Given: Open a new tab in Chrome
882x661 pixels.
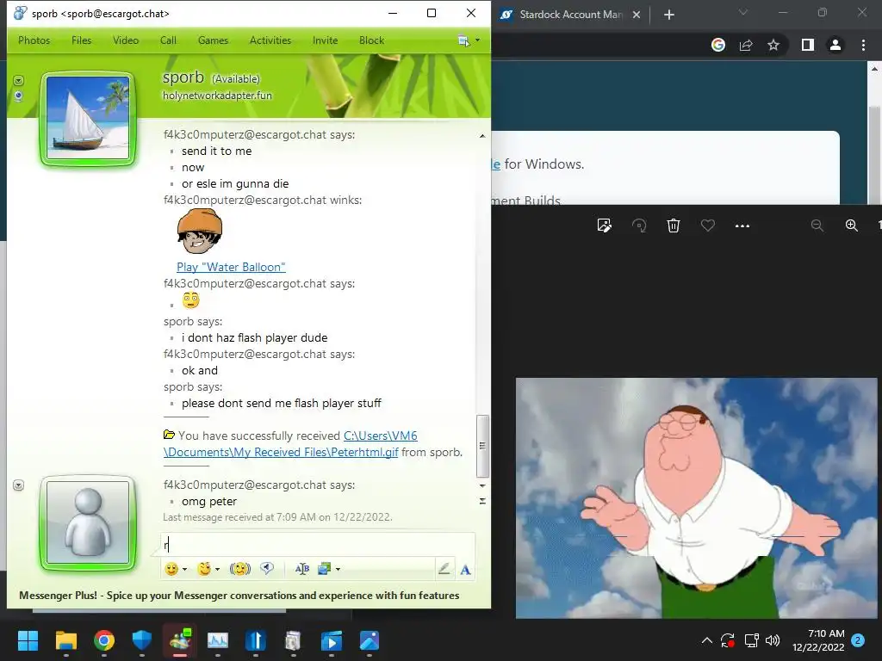Looking at the screenshot, I should [668, 15].
